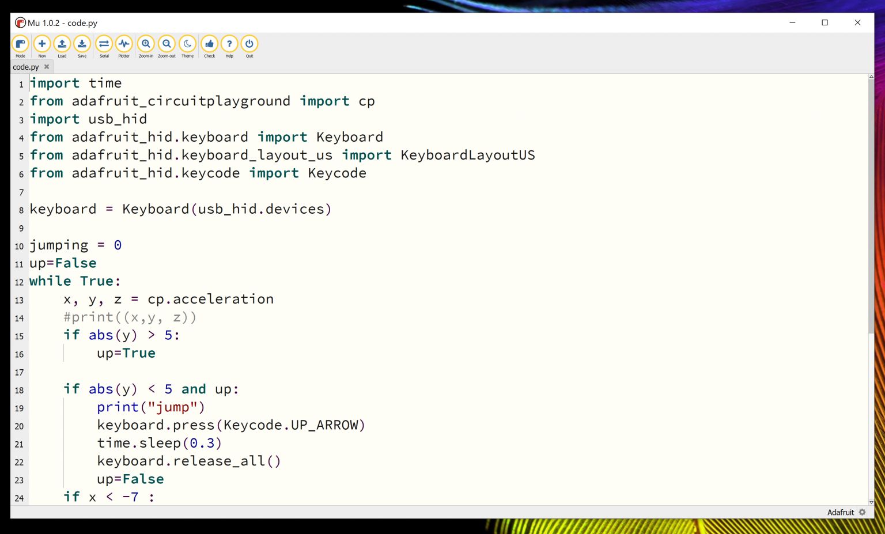Close the code.py tab

coord(47,67)
